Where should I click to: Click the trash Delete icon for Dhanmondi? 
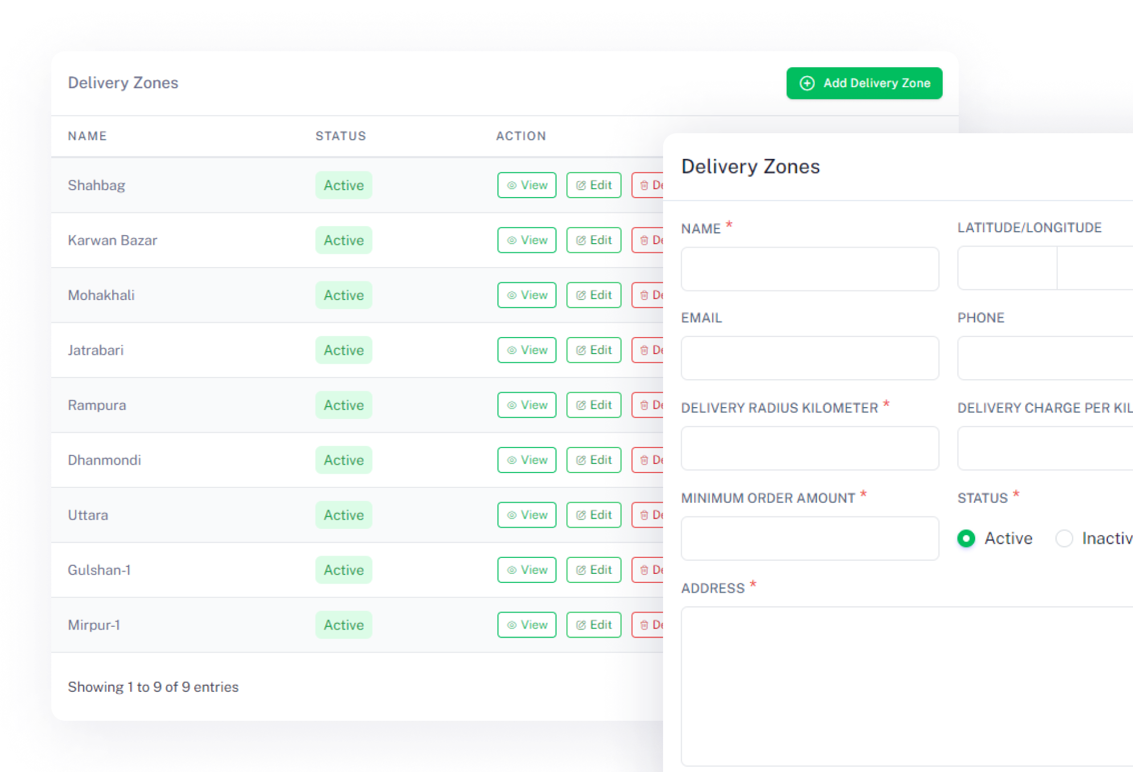[644, 461]
